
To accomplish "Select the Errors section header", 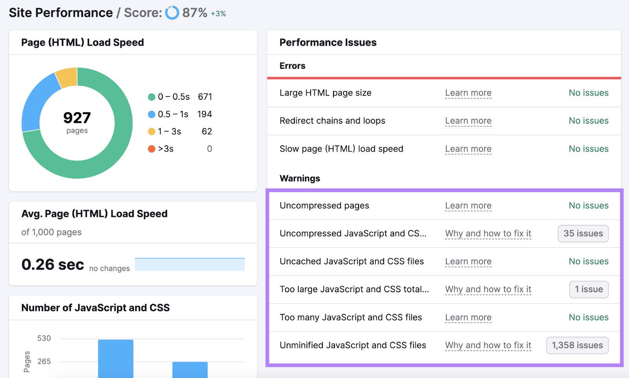I will [292, 66].
